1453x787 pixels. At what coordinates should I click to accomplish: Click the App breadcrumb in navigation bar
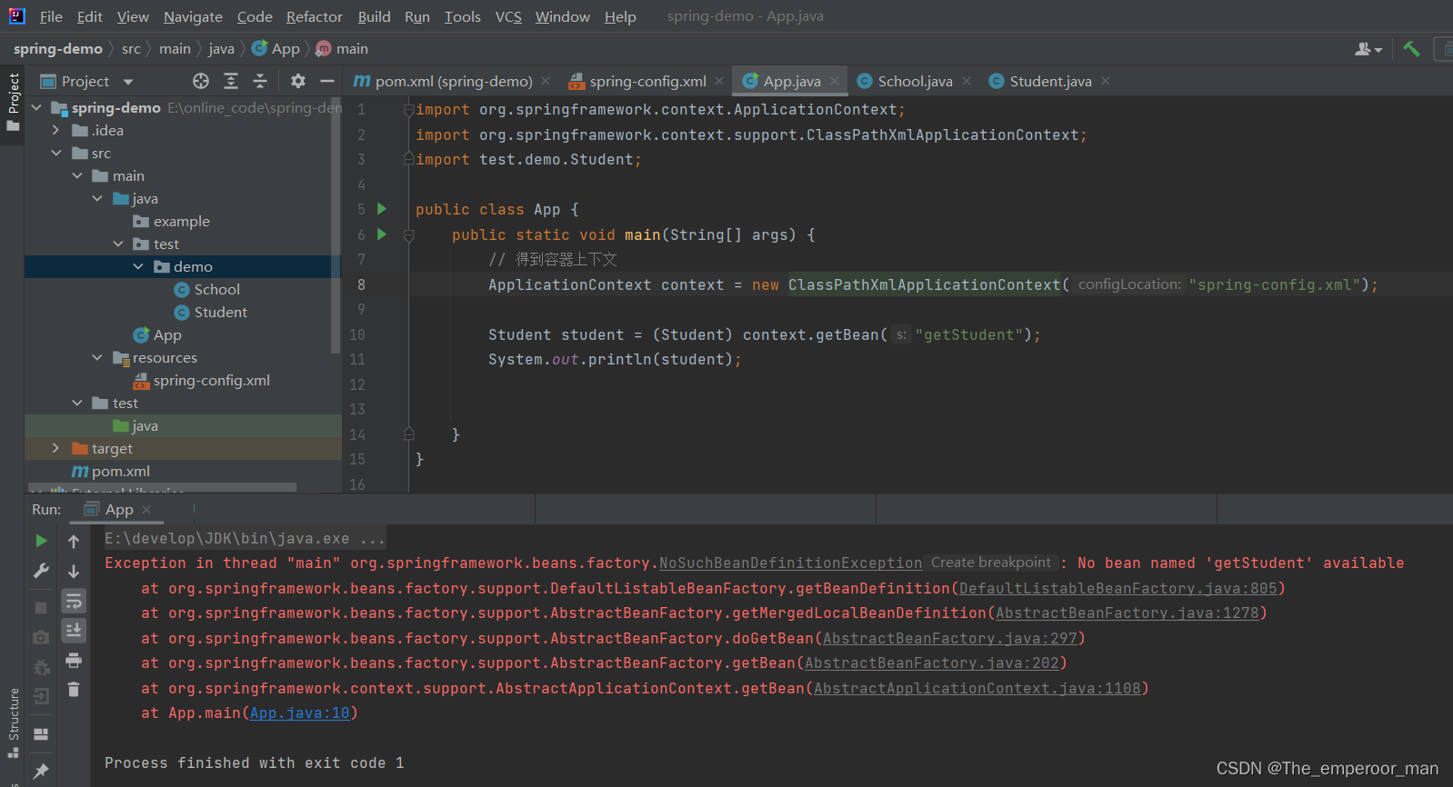pyautogui.click(x=276, y=49)
